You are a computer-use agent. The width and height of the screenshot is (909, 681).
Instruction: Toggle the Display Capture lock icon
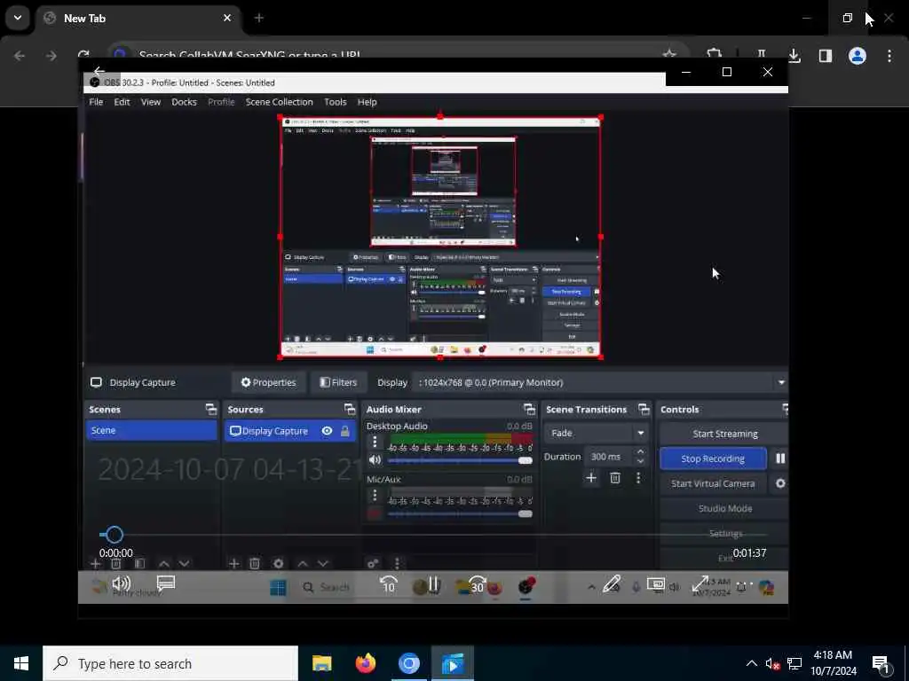[345, 431]
